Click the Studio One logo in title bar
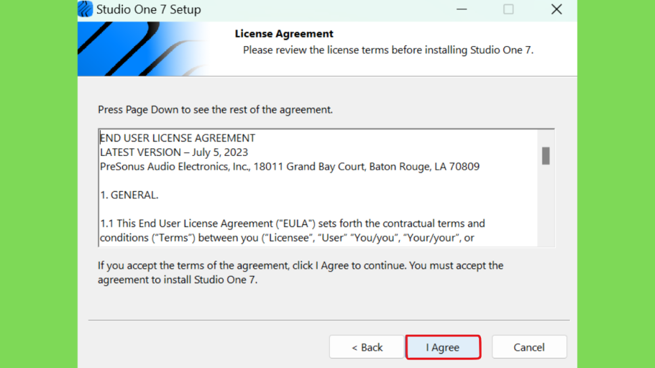Screen dimensions: 655x368 85,9
